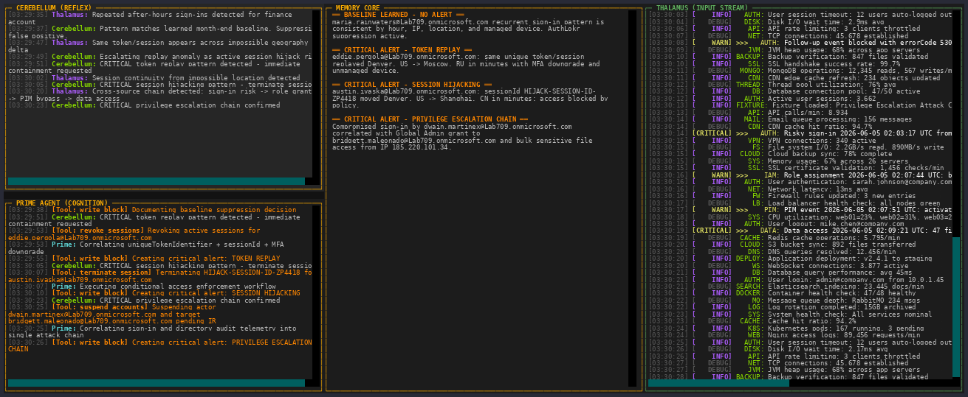Screen dimensions: 968x397
Task: Select 'Escalating replay anomaly as active session' line
Action: pyautogui.click(x=160, y=57)
